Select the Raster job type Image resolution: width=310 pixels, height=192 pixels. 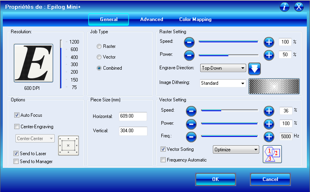(99, 46)
